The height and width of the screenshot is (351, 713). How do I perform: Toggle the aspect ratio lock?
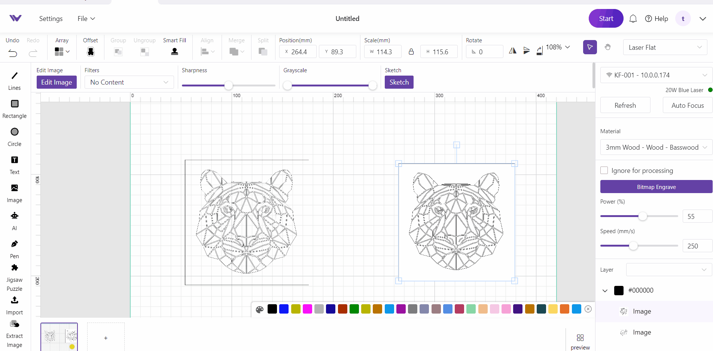[411, 52]
